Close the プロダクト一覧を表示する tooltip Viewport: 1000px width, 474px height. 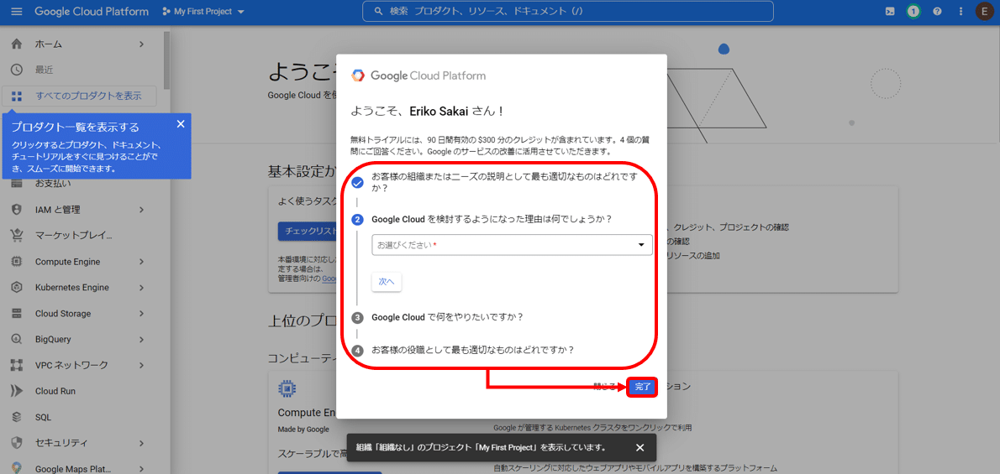pyautogui.click(x=181, y=124)
